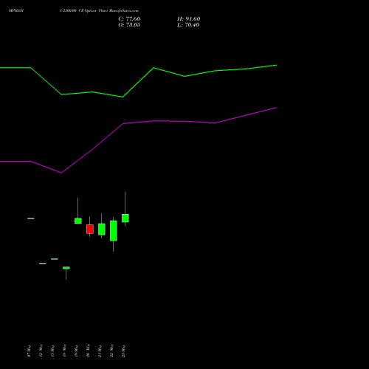This screenshot has height=369, width=369.
Task: Click the 19 May date label
Action: tap(76, 351)
